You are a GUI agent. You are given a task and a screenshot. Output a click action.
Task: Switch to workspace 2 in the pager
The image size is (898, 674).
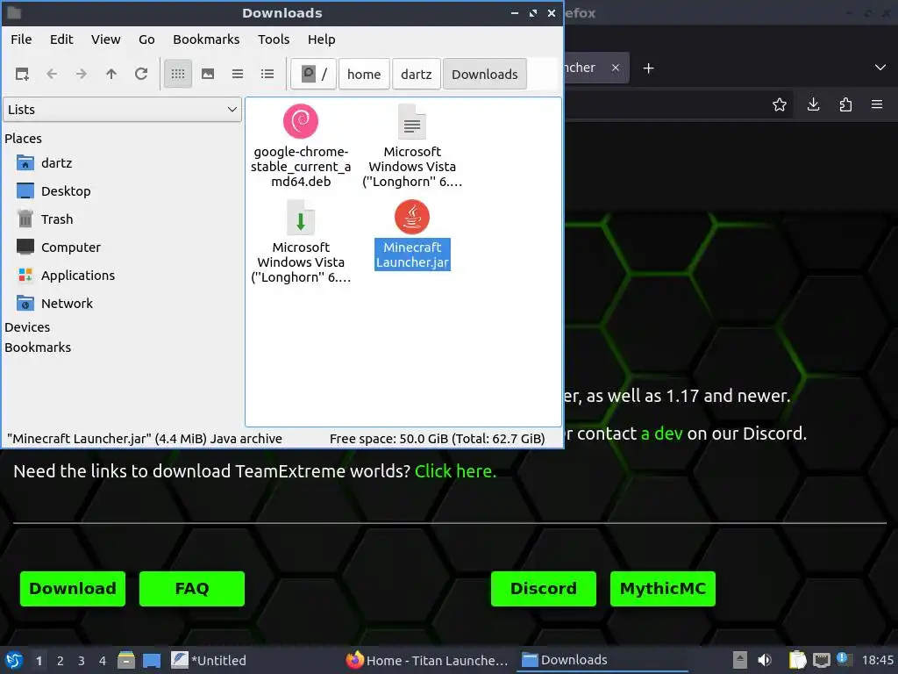click(x=61, y=661)
